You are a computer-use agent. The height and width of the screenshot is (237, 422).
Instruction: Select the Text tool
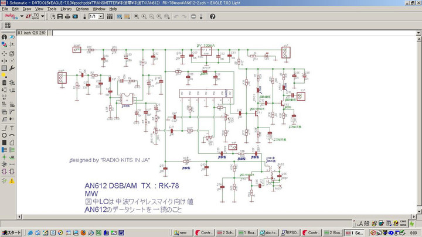pos(12,127)
